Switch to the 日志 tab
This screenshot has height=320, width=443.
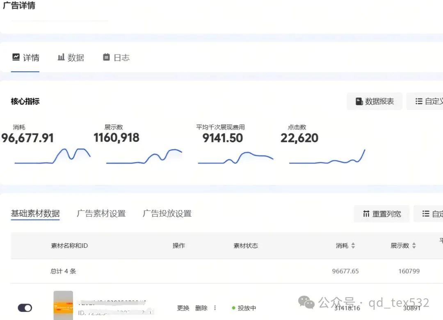click(x=116, y=58)
